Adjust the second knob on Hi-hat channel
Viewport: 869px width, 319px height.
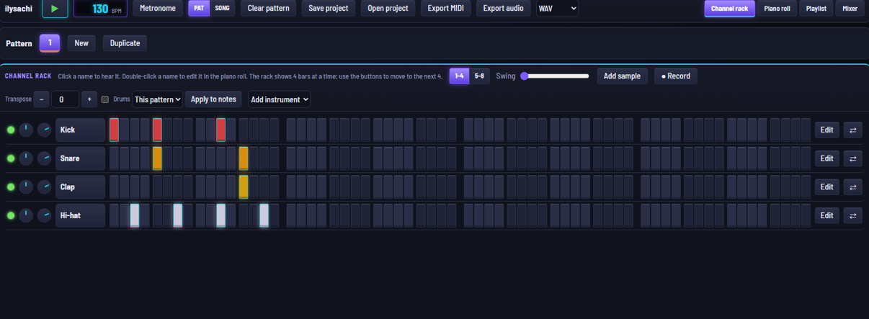point(45,215)
